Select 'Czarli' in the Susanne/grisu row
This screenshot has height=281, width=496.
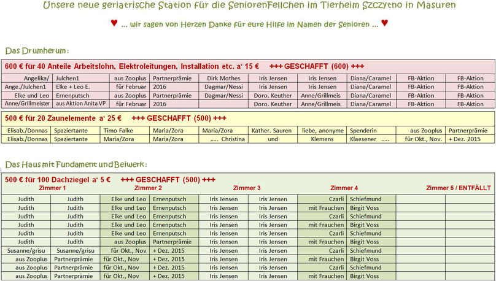tap(336, 251)
